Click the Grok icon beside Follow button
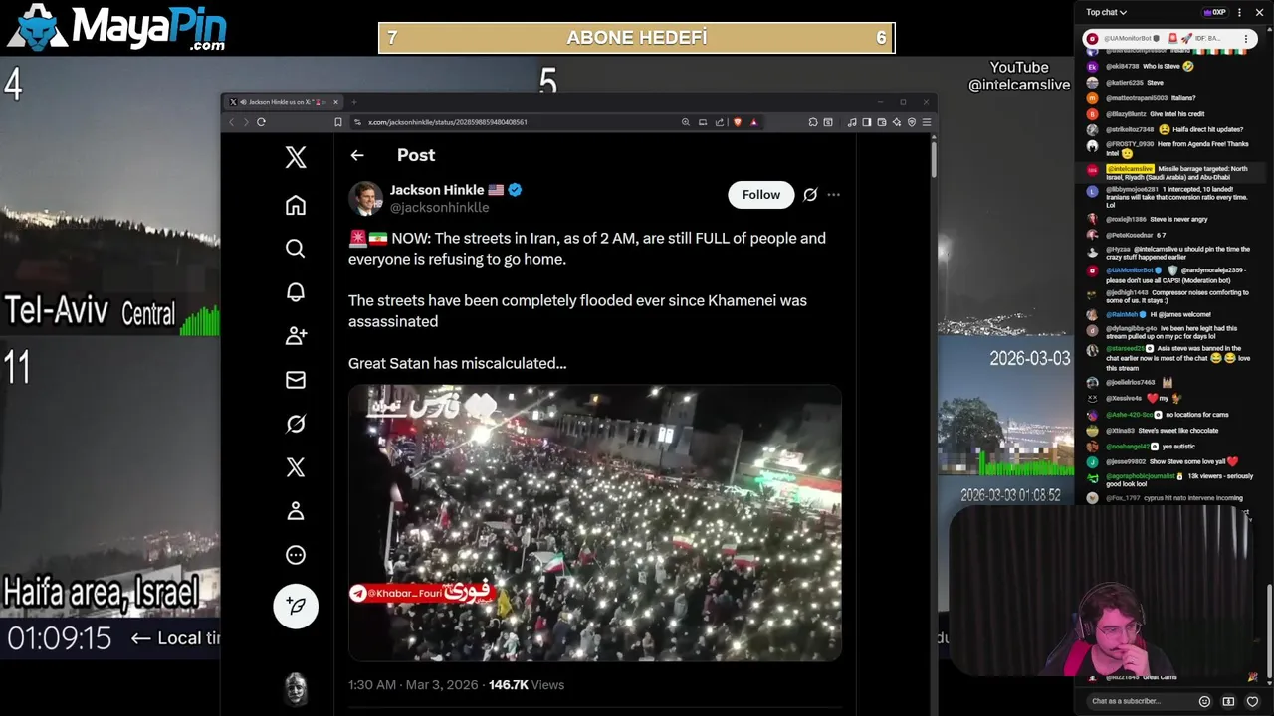Image resolution: width=1274 pixels, height=716 pixels. click(810, 195)
